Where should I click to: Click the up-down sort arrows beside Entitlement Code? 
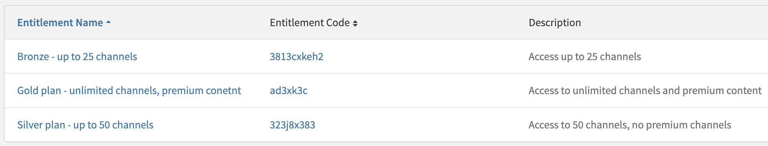[x=355, y=23]
